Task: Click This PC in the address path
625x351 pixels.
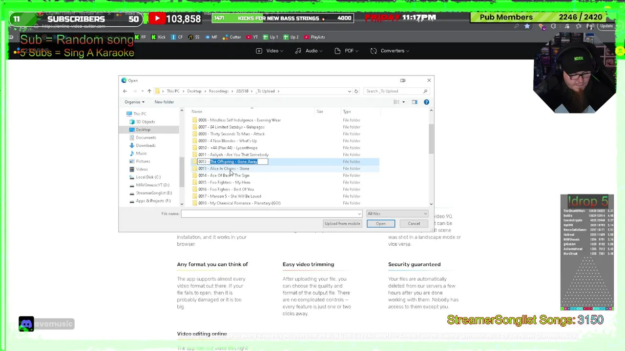Action: [173, 91]
